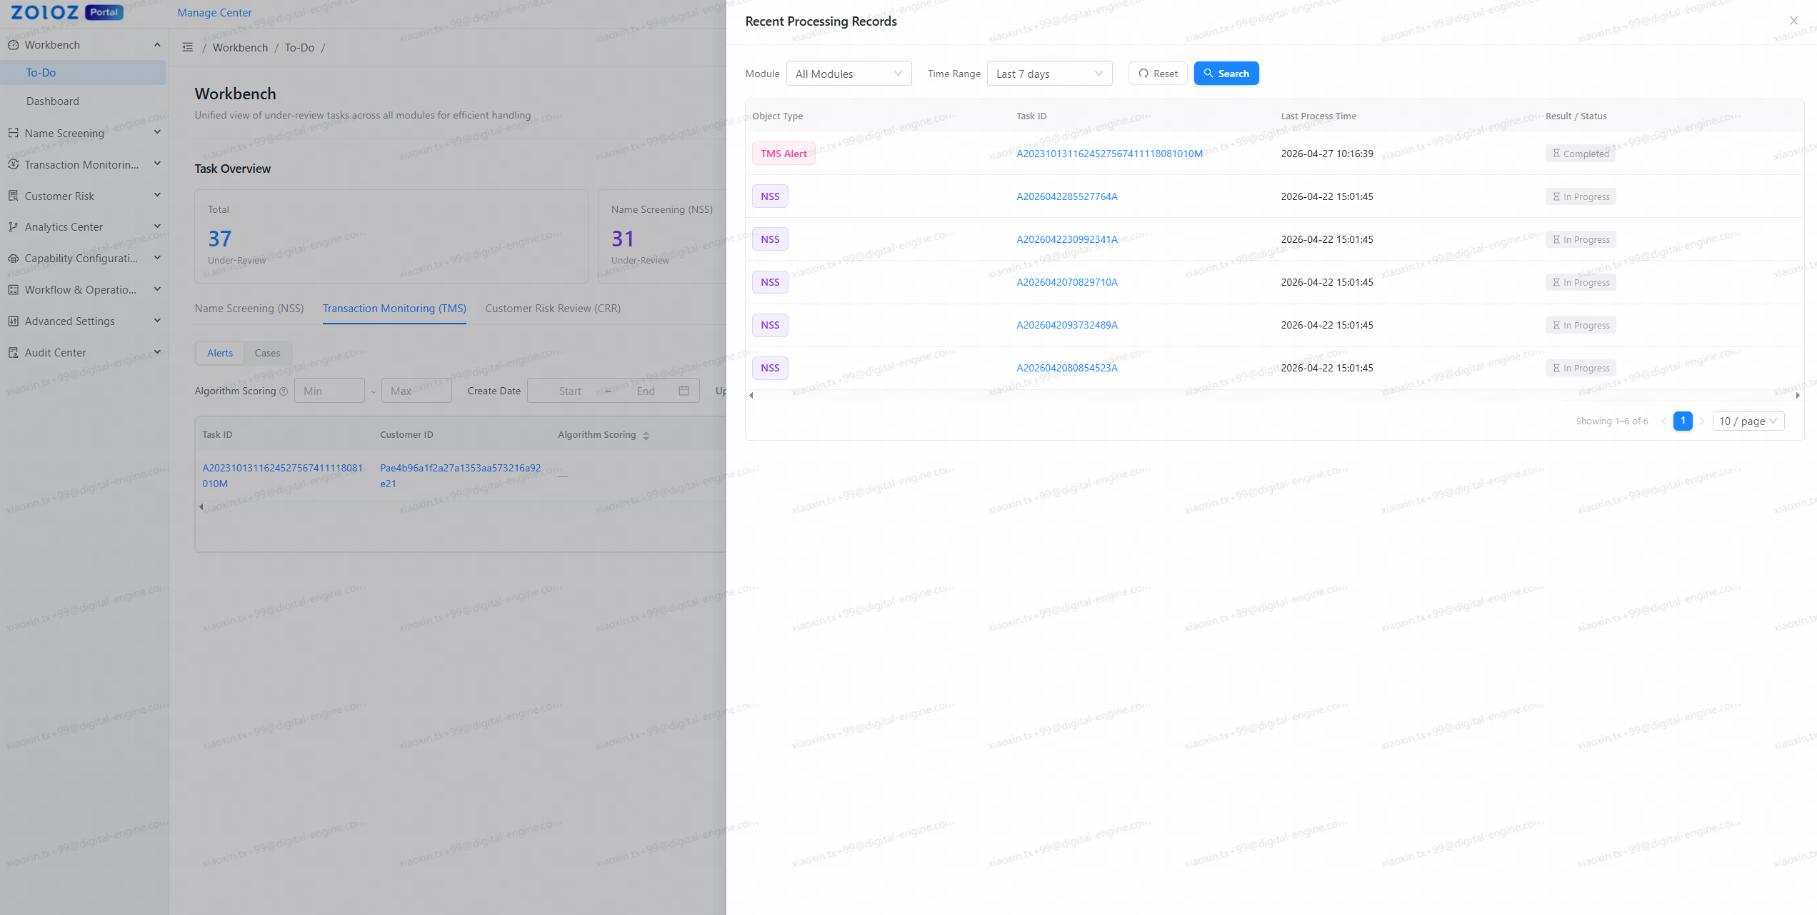The width and height of the screenshot is (1817, 915).
Task: Click the Workbench sidebar icon
Action: 13,44
